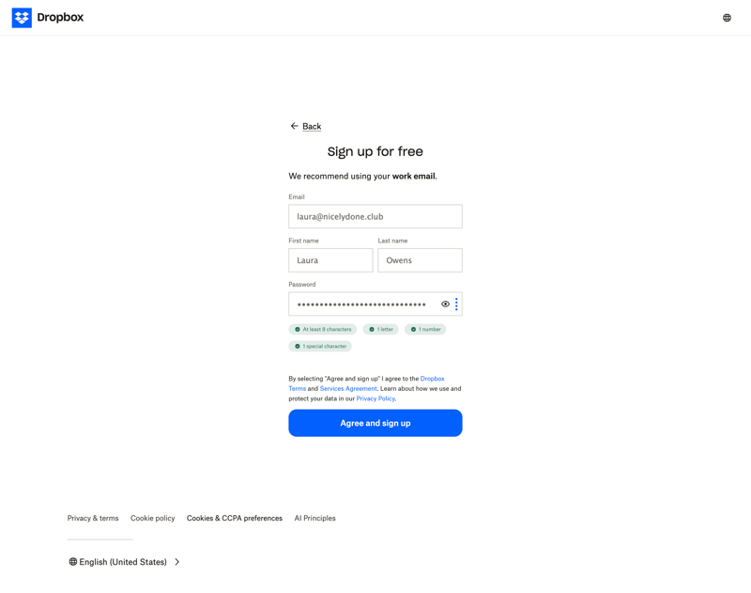Open the AI Principles page

tap(314, 518)
